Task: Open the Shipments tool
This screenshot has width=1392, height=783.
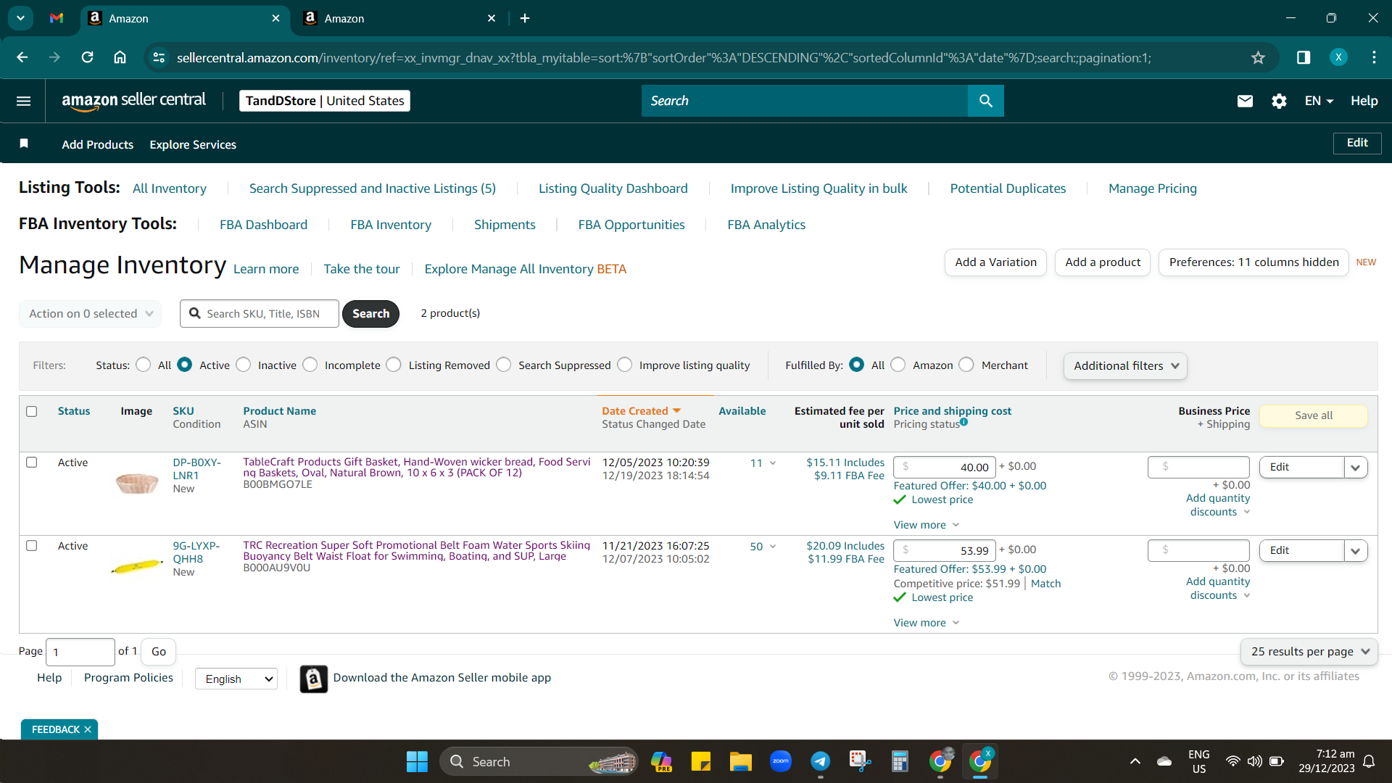Action: [x=505, y=225]
